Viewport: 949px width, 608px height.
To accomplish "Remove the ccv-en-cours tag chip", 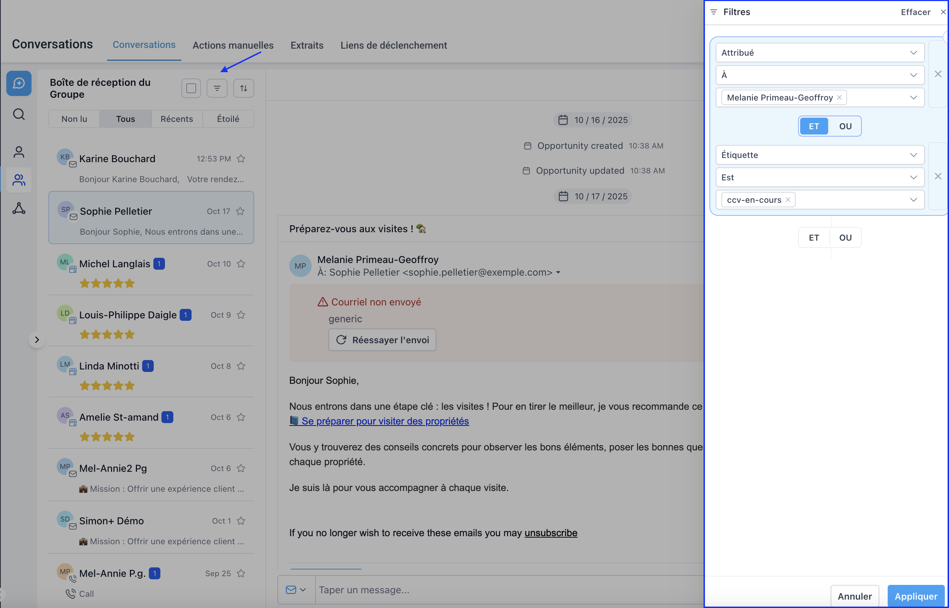I will click(x=788, y=200).
